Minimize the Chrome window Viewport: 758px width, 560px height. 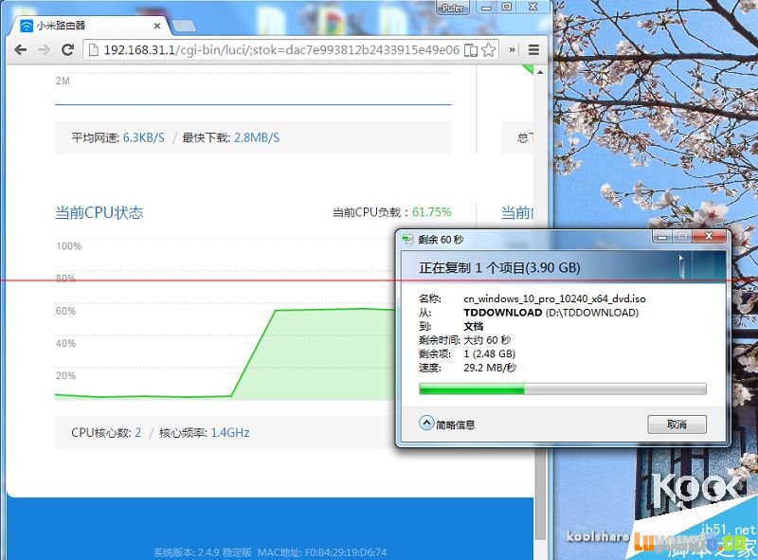pyautogui.click(x=486, y=7)
